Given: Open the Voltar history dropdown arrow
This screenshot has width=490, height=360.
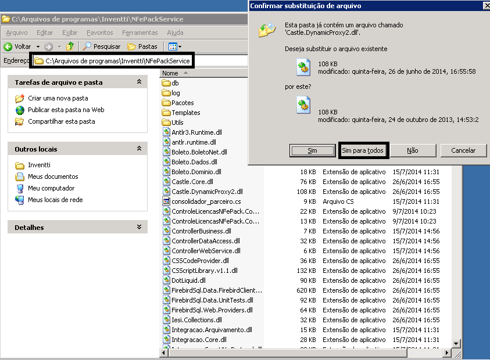Looking at the screenshot, I should [x=38, y=46].
